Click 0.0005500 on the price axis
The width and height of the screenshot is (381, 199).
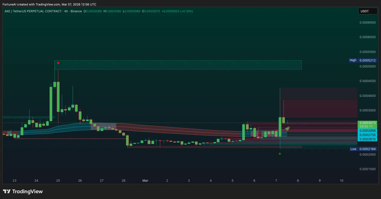pos(367,52)
